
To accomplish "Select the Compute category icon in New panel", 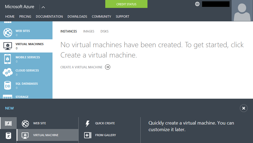I will tap(8, 123).
